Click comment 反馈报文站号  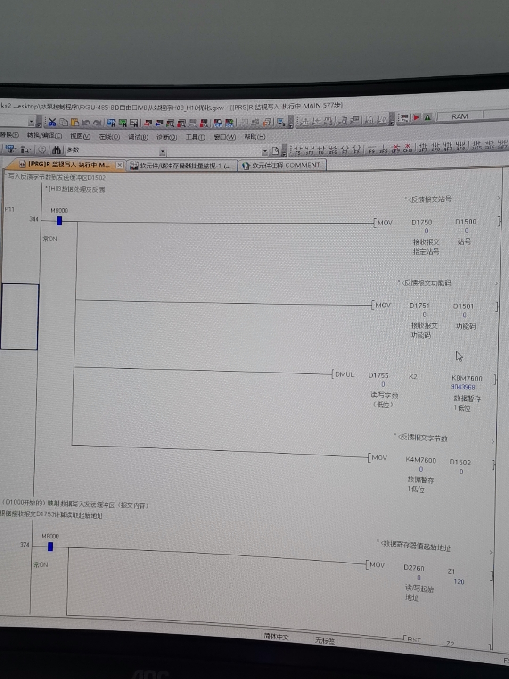429,199
